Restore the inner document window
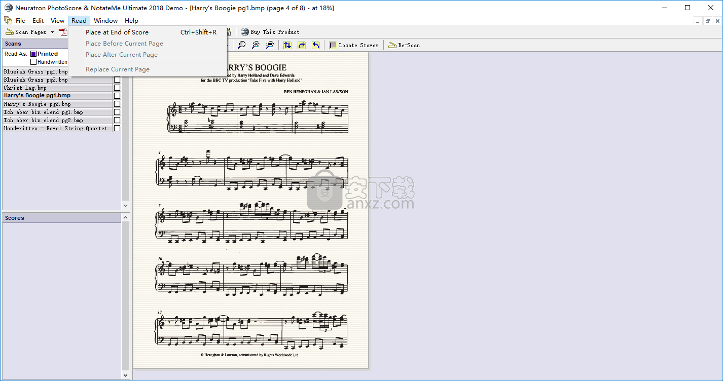Screen dimensions: 723x381 (x=708, y=21)
